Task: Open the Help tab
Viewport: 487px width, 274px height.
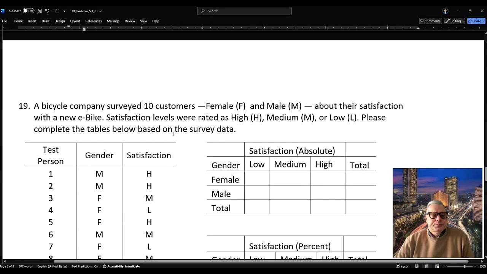Action: 156,21
